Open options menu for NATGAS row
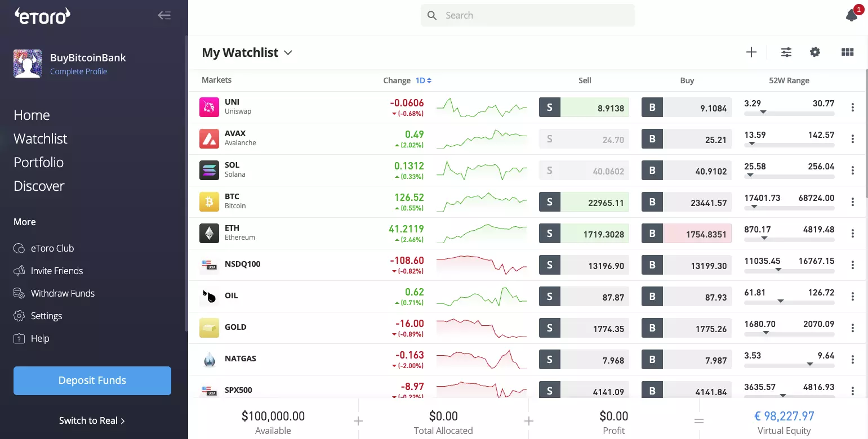The height and width of the screenshot is (439, 868). pos(853,360)
